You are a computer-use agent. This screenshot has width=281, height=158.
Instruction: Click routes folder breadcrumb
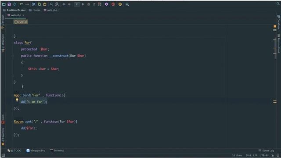tap(35, 10)
